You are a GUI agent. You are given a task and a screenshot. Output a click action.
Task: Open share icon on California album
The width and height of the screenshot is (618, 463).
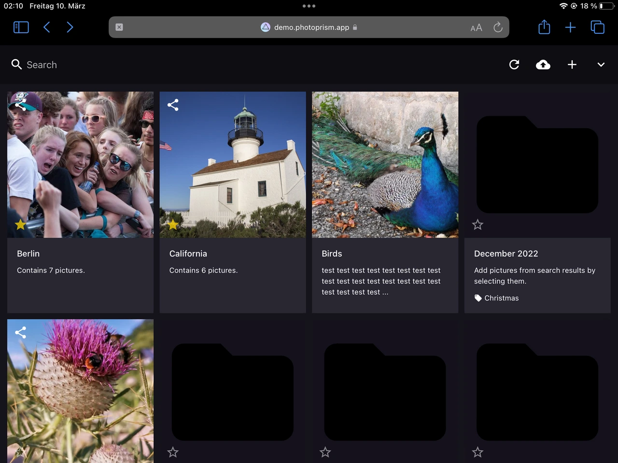[173, 105]
